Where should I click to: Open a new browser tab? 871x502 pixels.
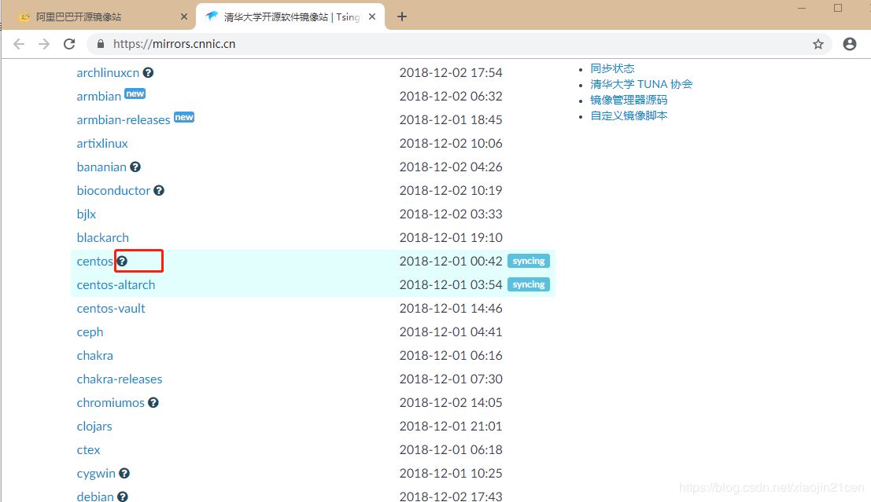pos(401,16)
